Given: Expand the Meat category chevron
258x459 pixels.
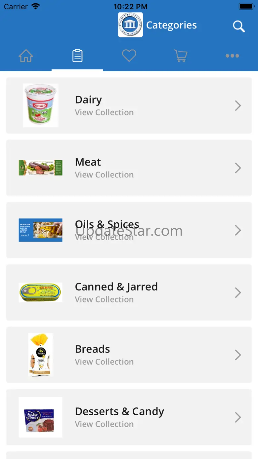Looking at the screenshot, I should click(x=238, y=168).
